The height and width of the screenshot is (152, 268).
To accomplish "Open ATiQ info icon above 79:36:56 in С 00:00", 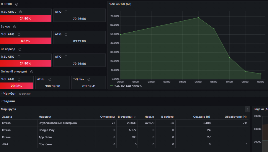I will (x=66, y=12).
